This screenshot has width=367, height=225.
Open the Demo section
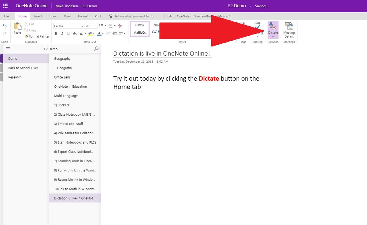click(x=26, y=58)
